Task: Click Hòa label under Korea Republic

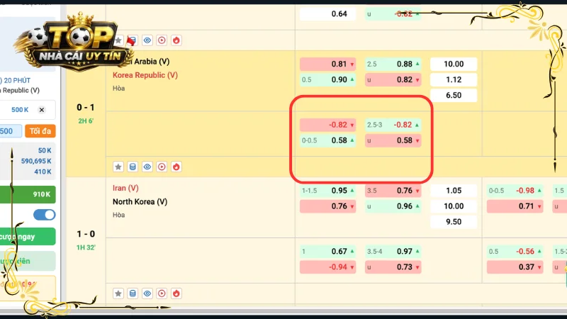Action: click(118, 88)
